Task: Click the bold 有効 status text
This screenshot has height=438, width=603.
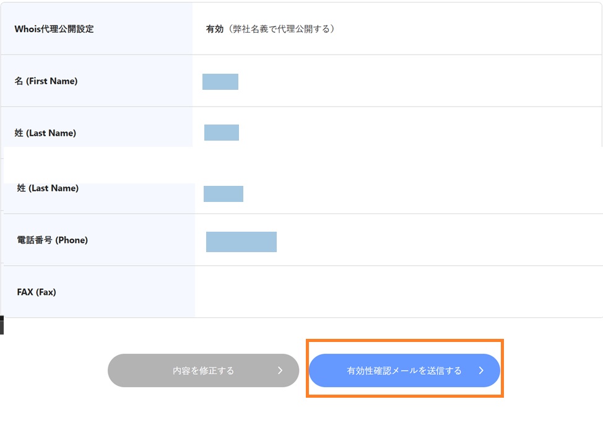Action: (x=214, y=28)
